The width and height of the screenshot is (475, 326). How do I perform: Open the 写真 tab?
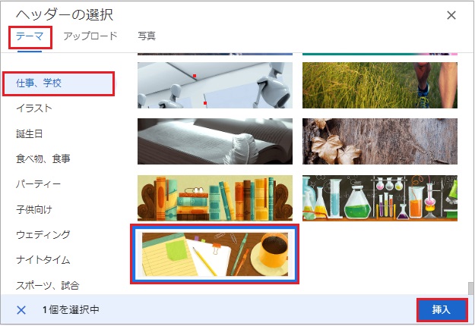(x=147, y=36)
